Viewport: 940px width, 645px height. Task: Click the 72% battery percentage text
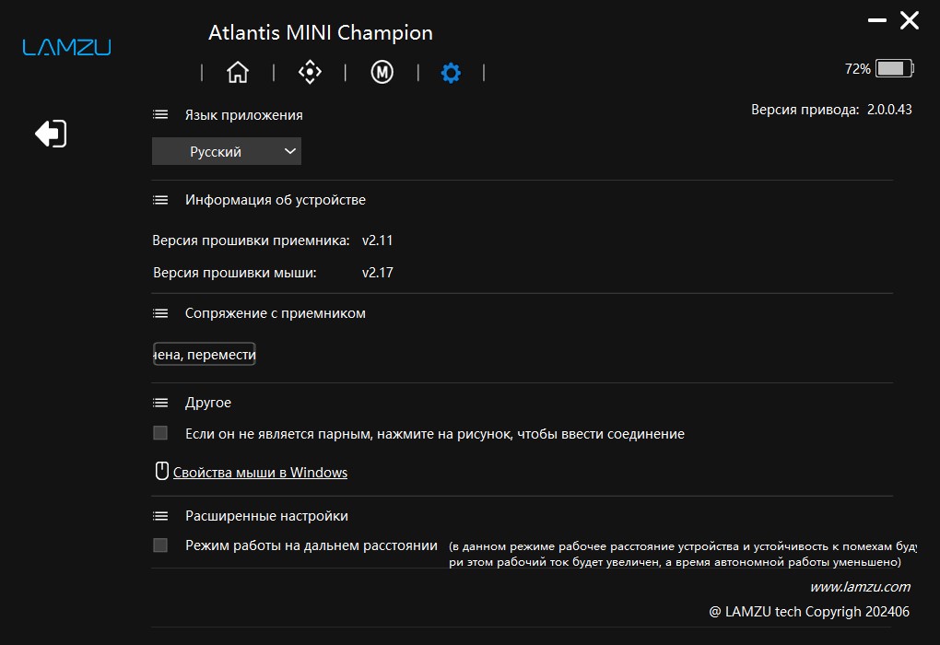point(857,69)
